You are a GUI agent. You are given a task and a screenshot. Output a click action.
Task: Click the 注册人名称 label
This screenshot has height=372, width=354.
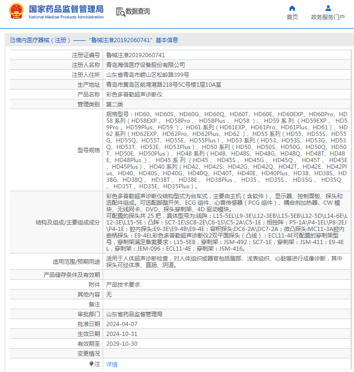point(86,65)
